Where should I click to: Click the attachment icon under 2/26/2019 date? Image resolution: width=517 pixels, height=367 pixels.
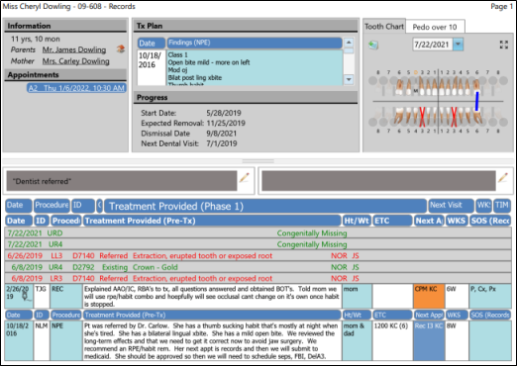25,297
